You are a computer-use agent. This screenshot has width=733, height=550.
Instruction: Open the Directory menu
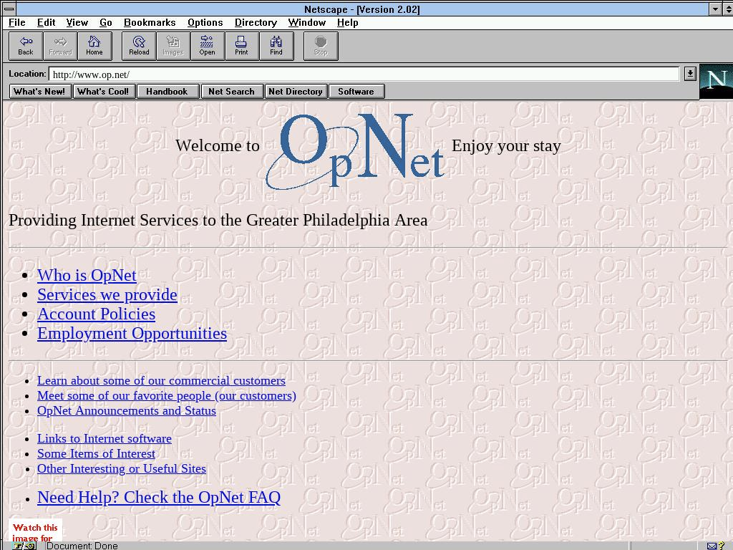[x=256, y=22]
